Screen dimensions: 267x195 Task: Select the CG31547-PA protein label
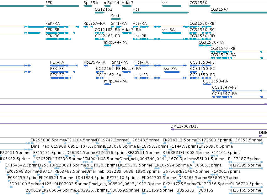click(225, 94)
